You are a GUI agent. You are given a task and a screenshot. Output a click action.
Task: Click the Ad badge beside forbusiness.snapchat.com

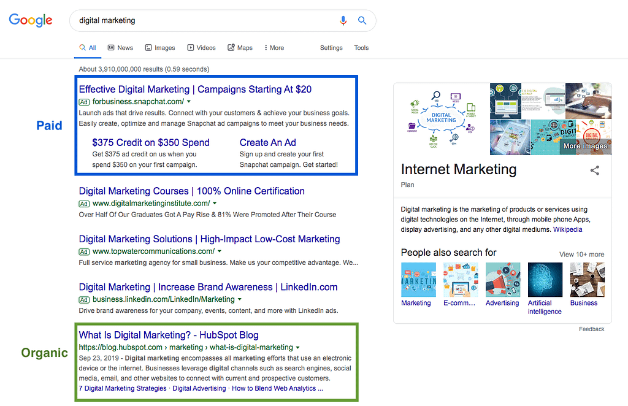tap(83, 102)
